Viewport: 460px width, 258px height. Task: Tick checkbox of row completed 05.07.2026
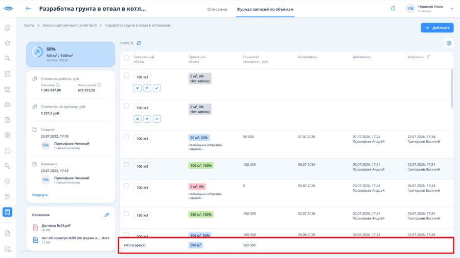126,186
